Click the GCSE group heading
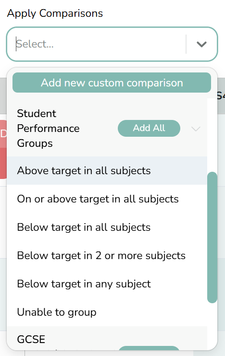Image resolution: width=225 pixels, height=356 pixels. click(31, 339)
